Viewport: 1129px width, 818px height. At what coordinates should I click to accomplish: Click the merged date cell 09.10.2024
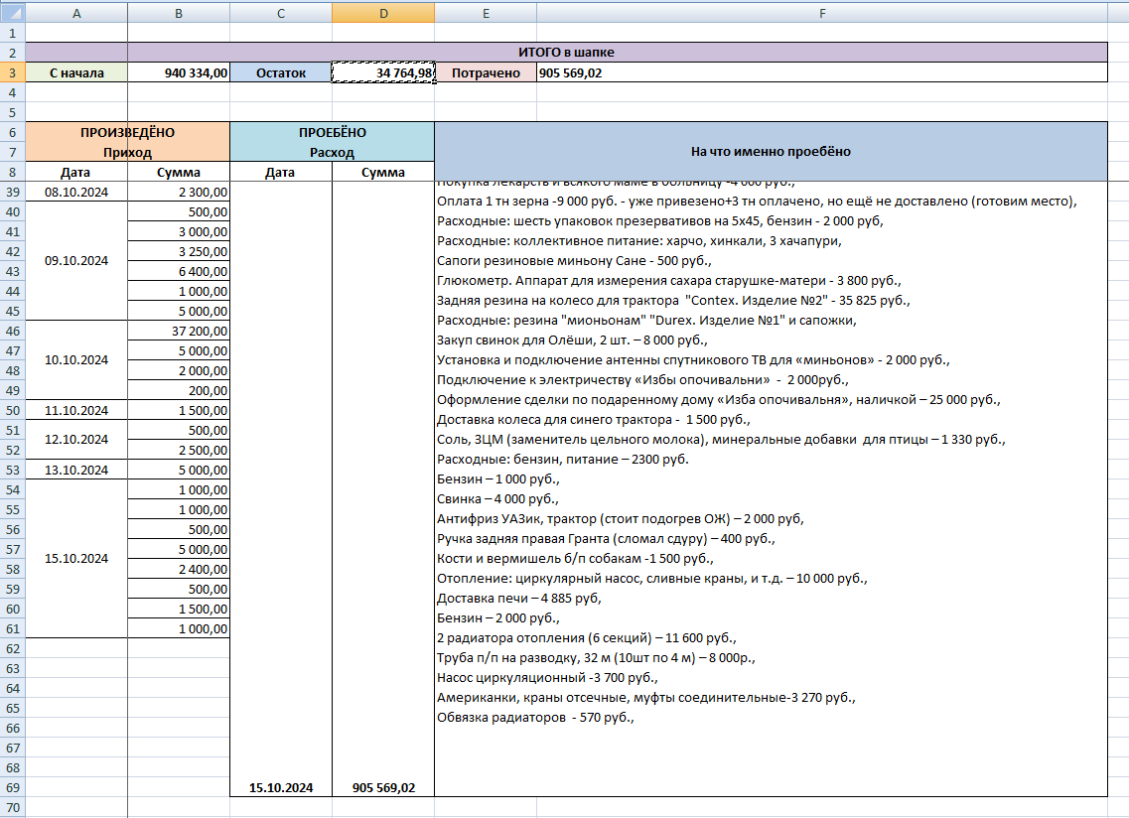coord(76,261)
